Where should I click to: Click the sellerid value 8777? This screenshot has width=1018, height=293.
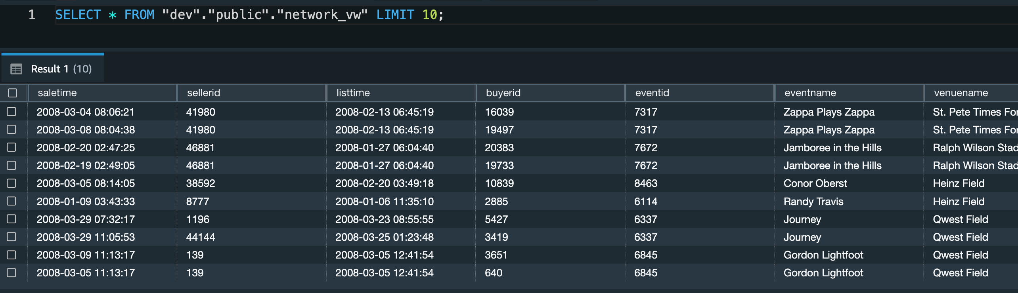(197, 202)
